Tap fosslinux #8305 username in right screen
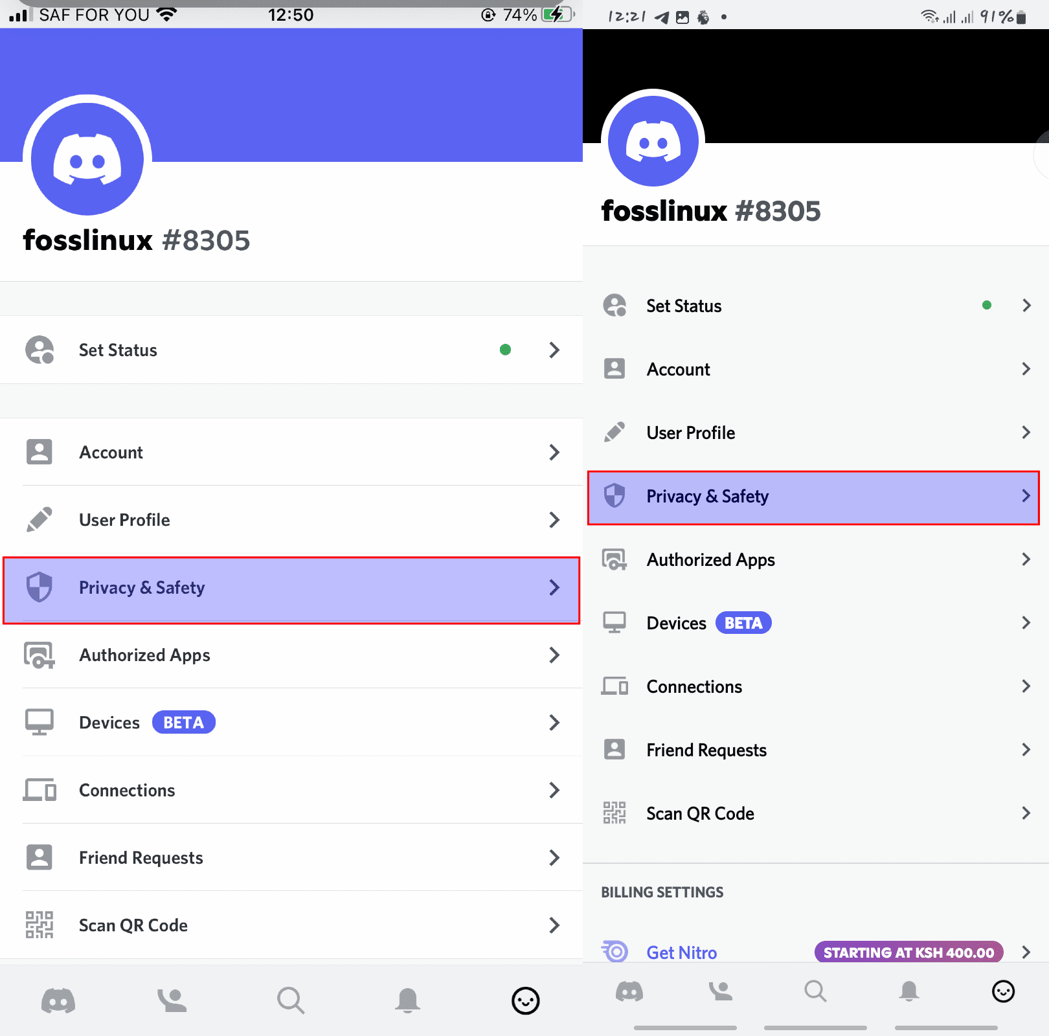This screenshot has width=1049, height=1036. click(x=711, y=210)
